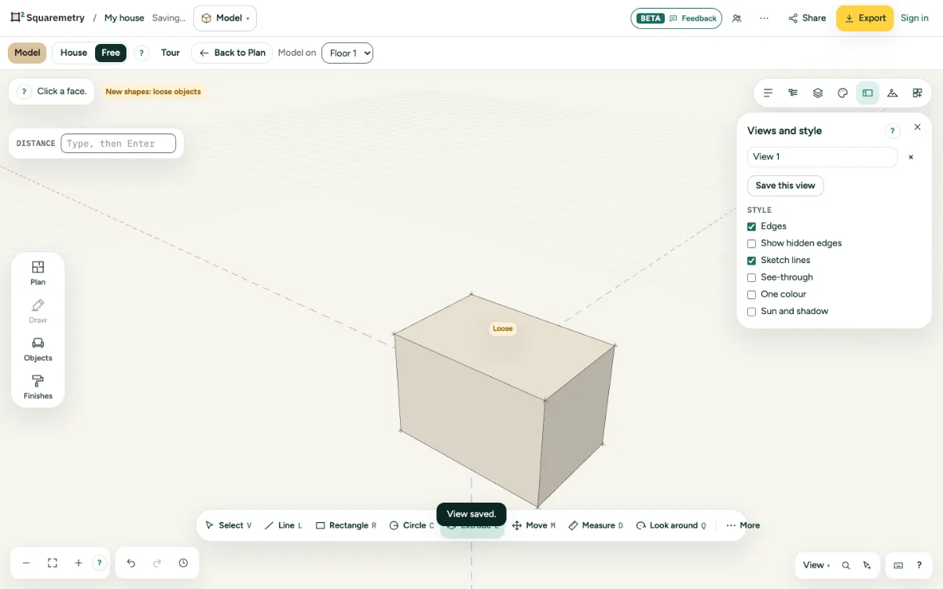Open the Finishes paint roller tool
The image size is (943, 589).
[38, 387]
